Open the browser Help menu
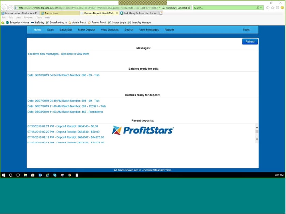The image size is (286, 214). 48,18
